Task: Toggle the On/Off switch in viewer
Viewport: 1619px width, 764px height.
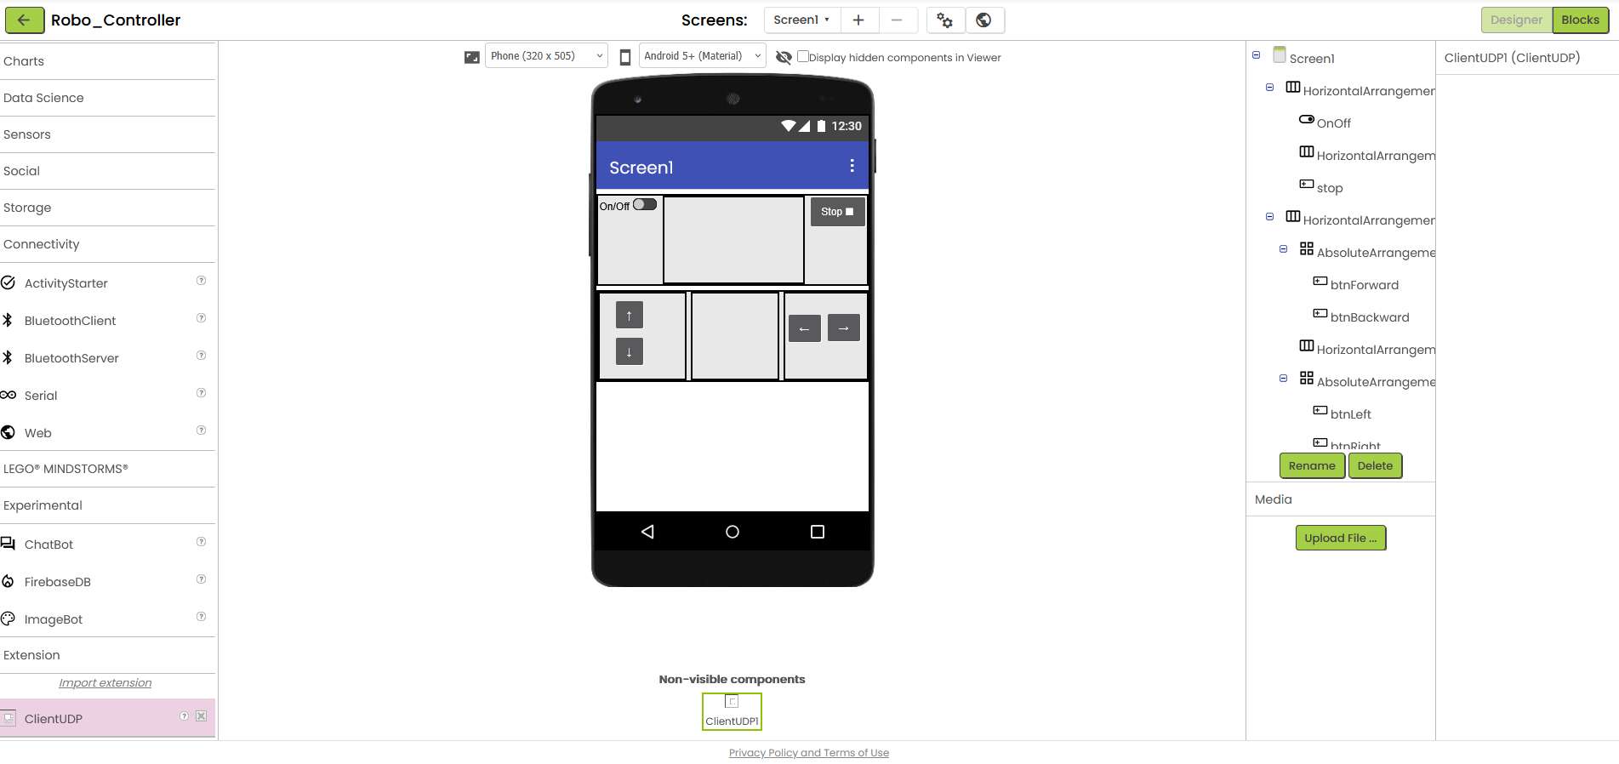Action: [x=645, y=204]
